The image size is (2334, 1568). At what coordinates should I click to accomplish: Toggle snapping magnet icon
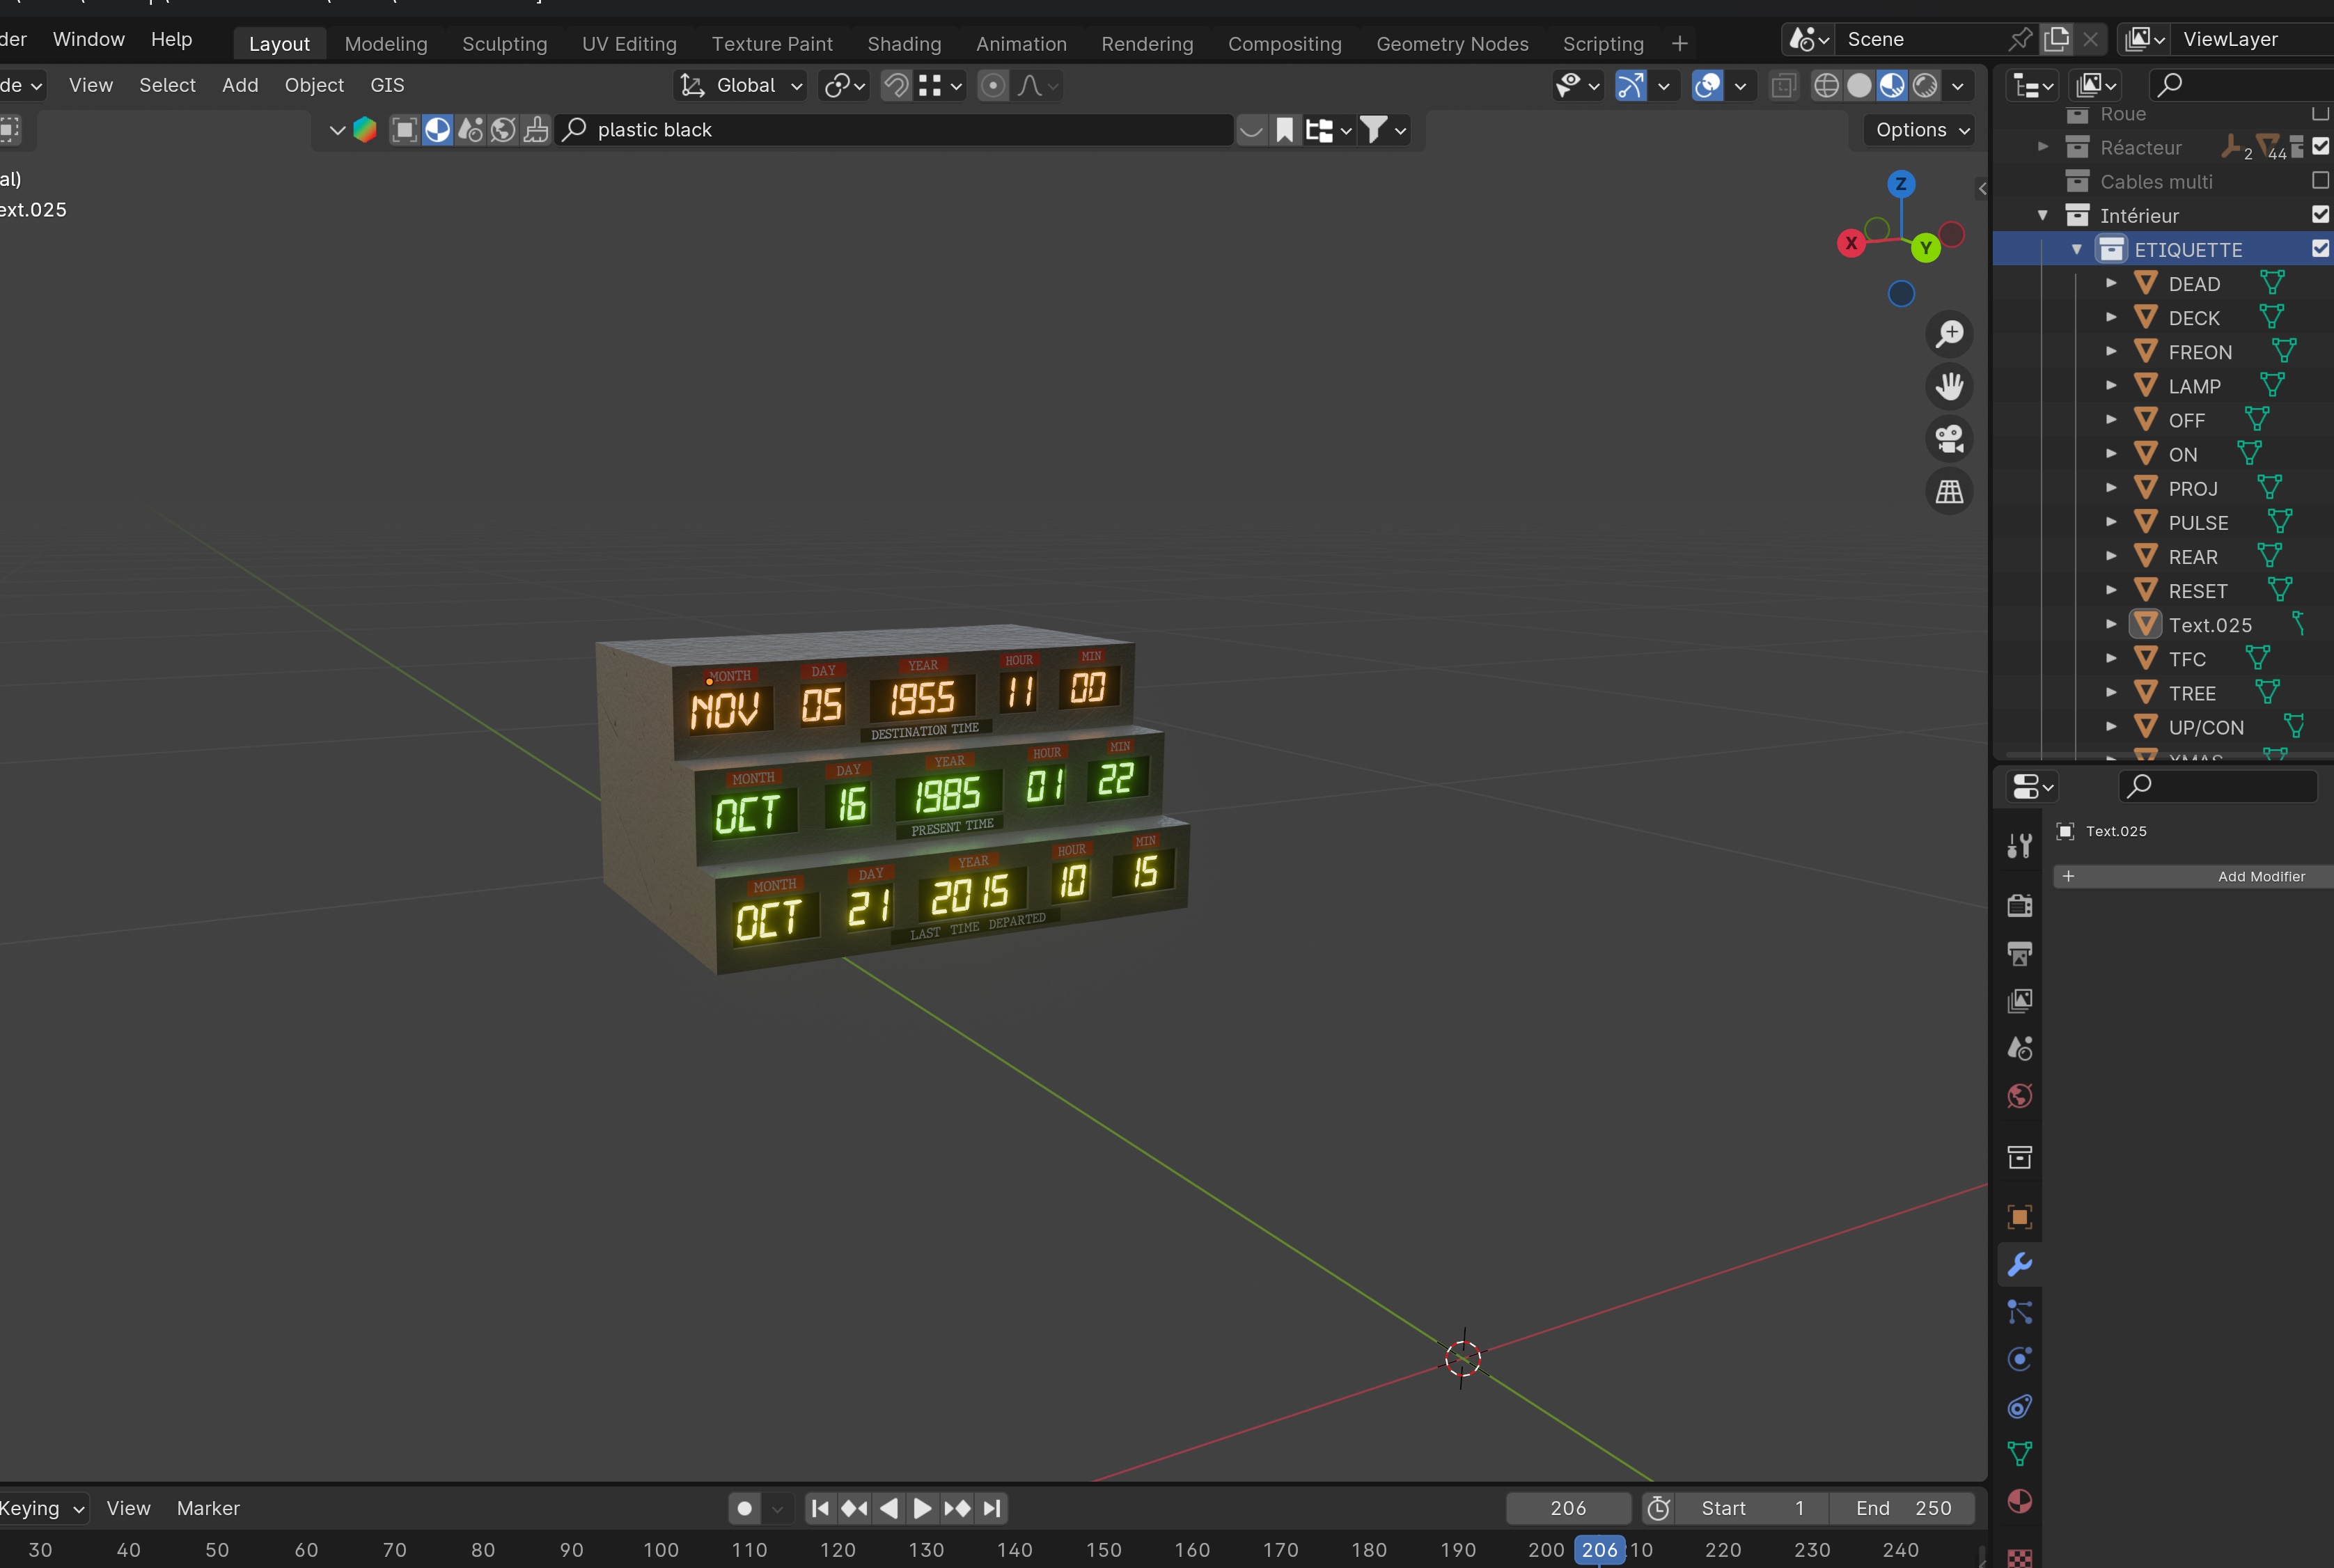896,86
